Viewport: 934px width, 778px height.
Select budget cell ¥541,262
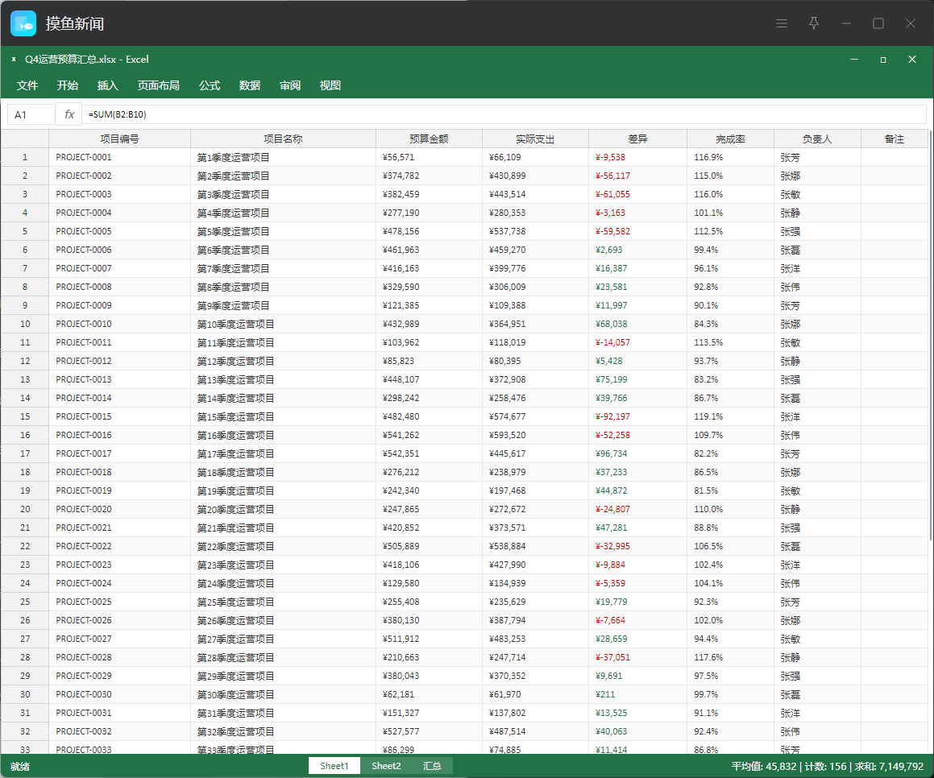[x=429, y=435]
